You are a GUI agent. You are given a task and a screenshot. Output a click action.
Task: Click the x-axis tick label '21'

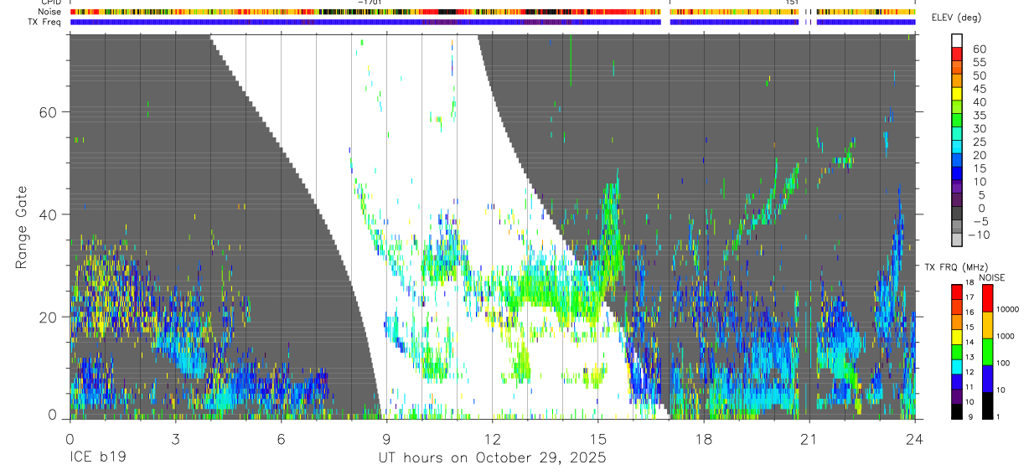pyautogui.click(x=809, y=439)
